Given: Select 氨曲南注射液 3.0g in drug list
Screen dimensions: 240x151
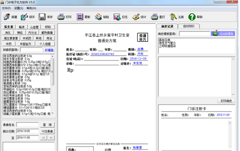Looking at the screenshot, I should (x=15, y=83).
